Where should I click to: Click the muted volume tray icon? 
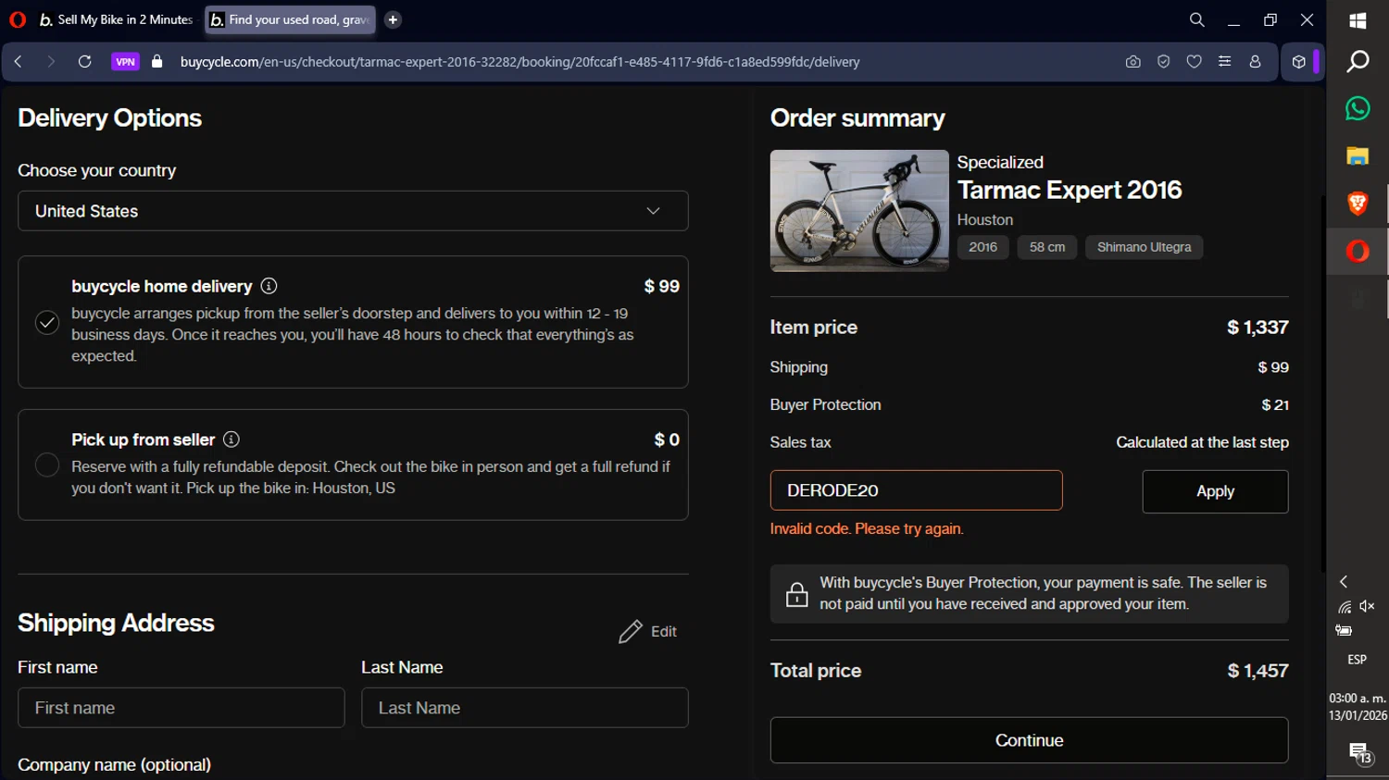click(x=1368, y=607)
